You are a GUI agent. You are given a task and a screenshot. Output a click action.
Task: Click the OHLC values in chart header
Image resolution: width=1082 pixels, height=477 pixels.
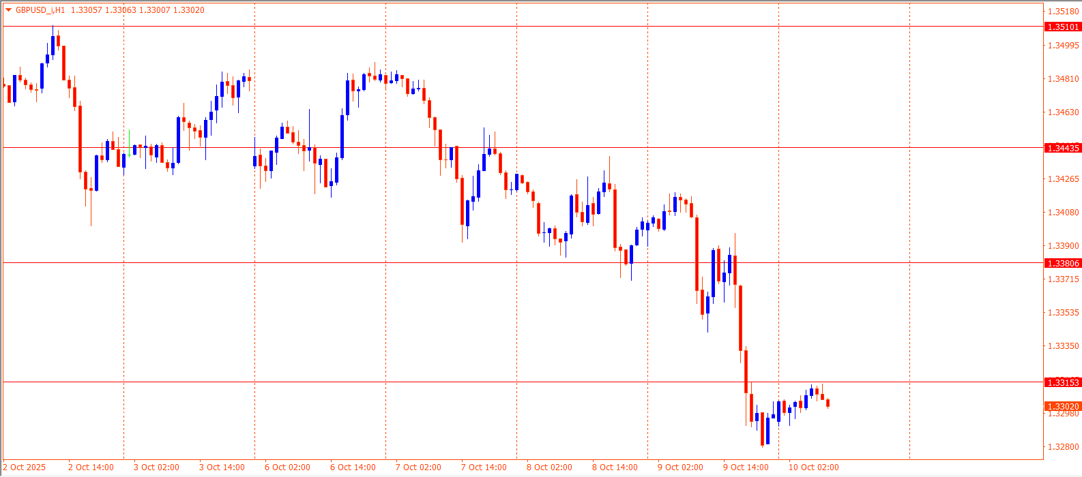(137, 10)
